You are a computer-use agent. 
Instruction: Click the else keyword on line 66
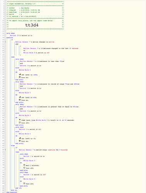point(13,146)
